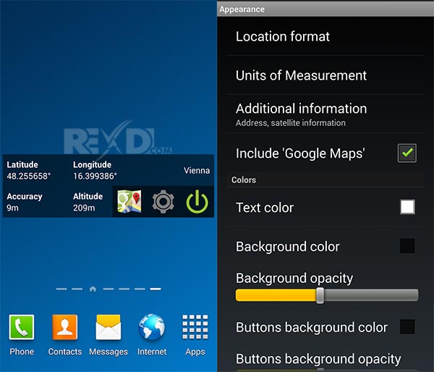Select the Latitude value 48.255658°
The image size is (434, 372).
[x=29, y=176]
